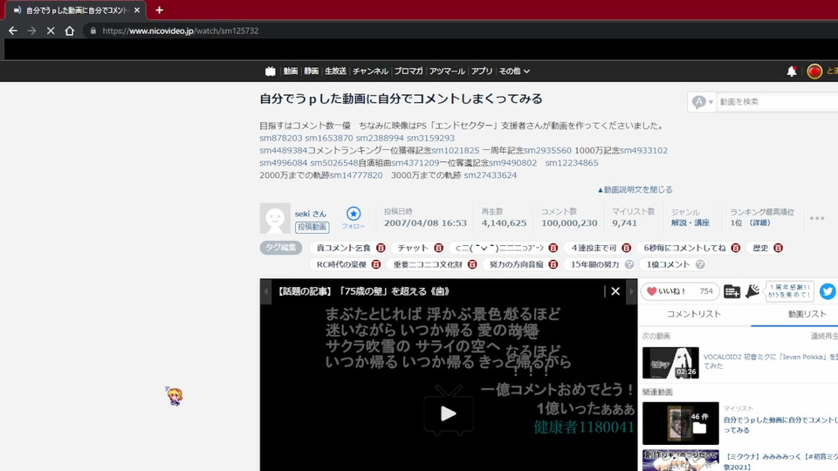
Task: Click the 動画を検索 search field
Action: pos(777,101)
